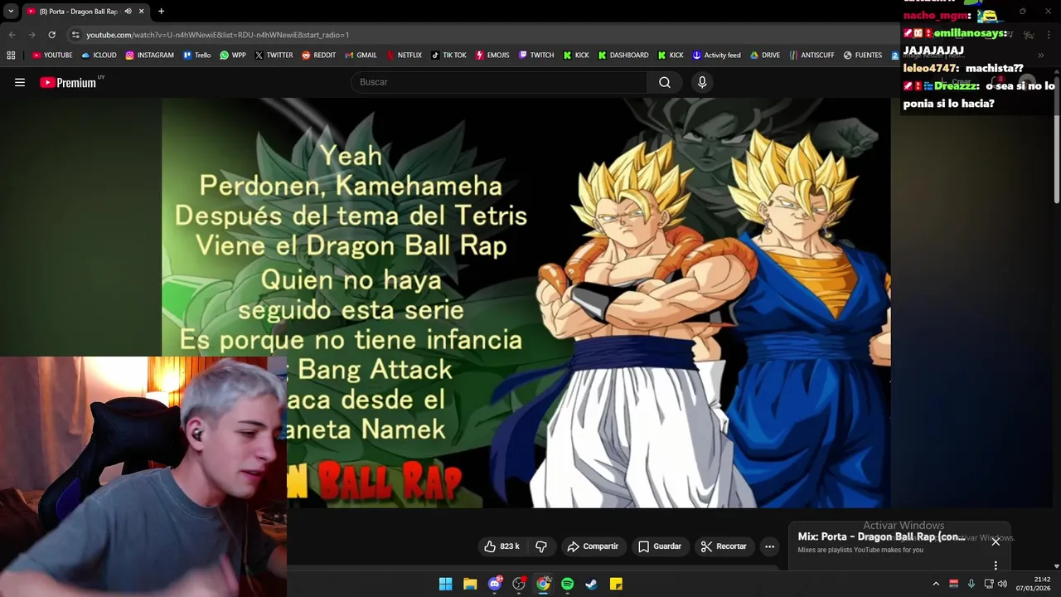Open the YouTube hamburger guide menu
This screenshot has width=1061, height=597.
coord(20,82)
